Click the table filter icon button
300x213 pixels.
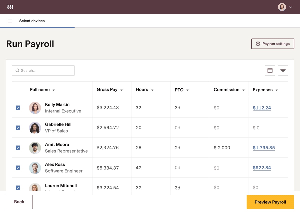click(283, 70)
